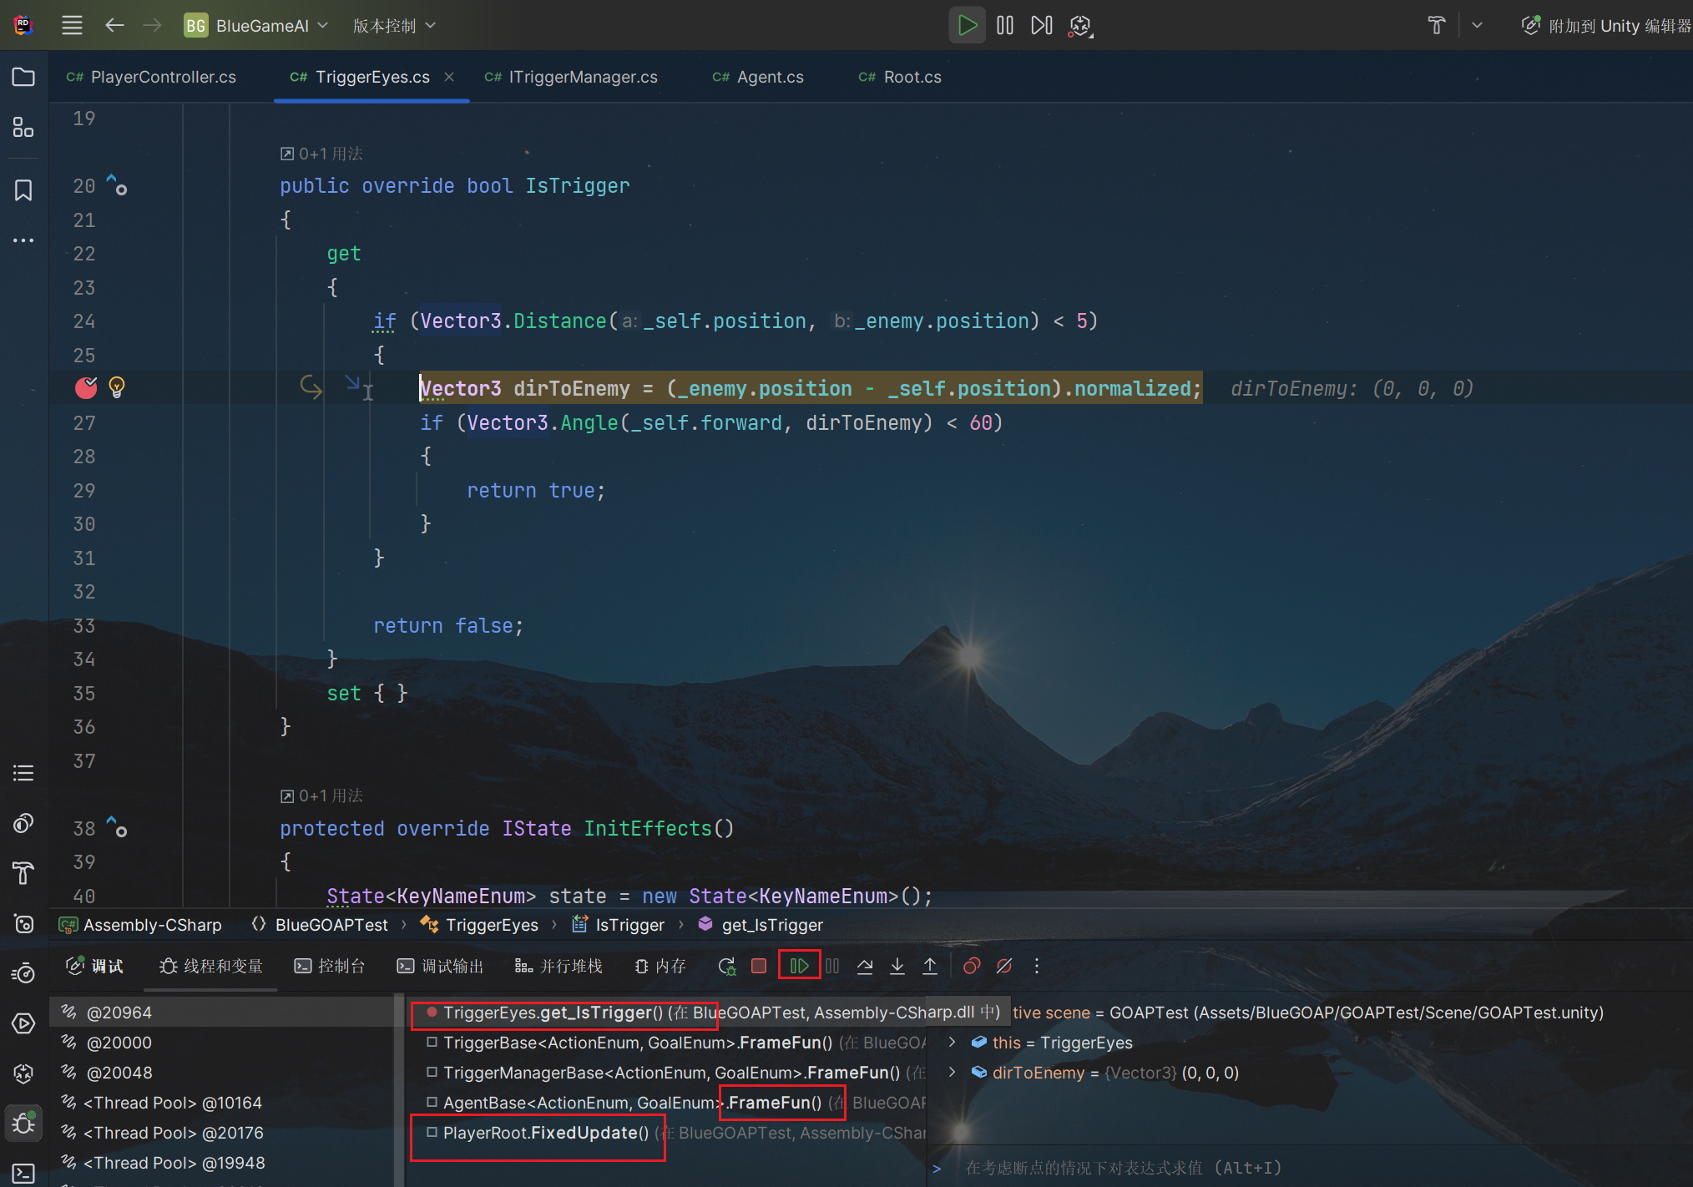
Task: Open the BlueGameAI project dropdown
Action: 256,26
